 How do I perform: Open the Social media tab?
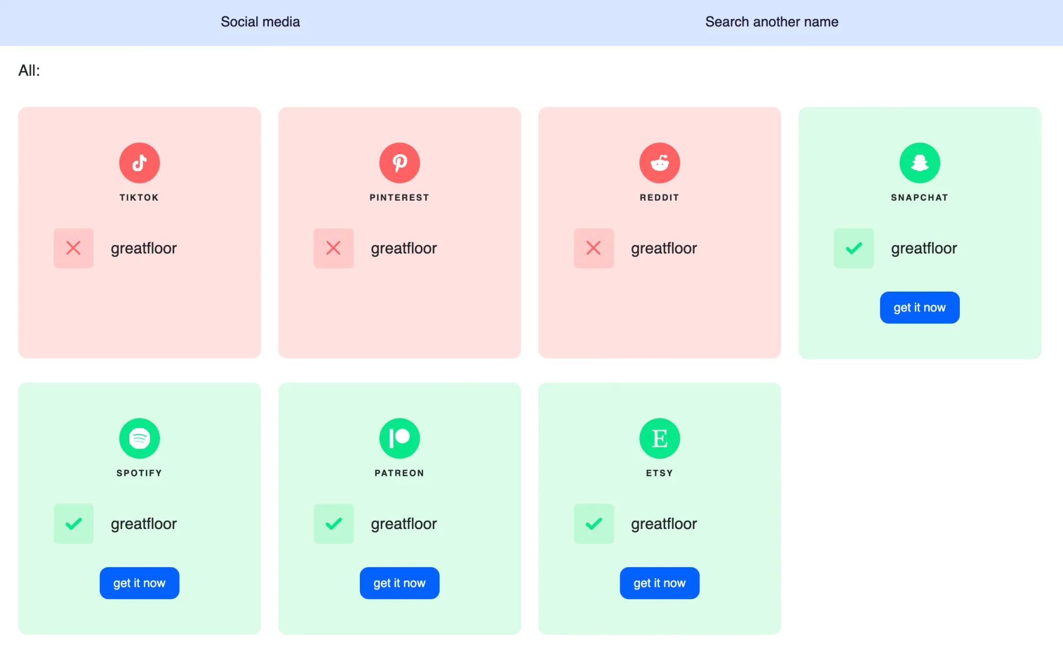pos(260,22)
